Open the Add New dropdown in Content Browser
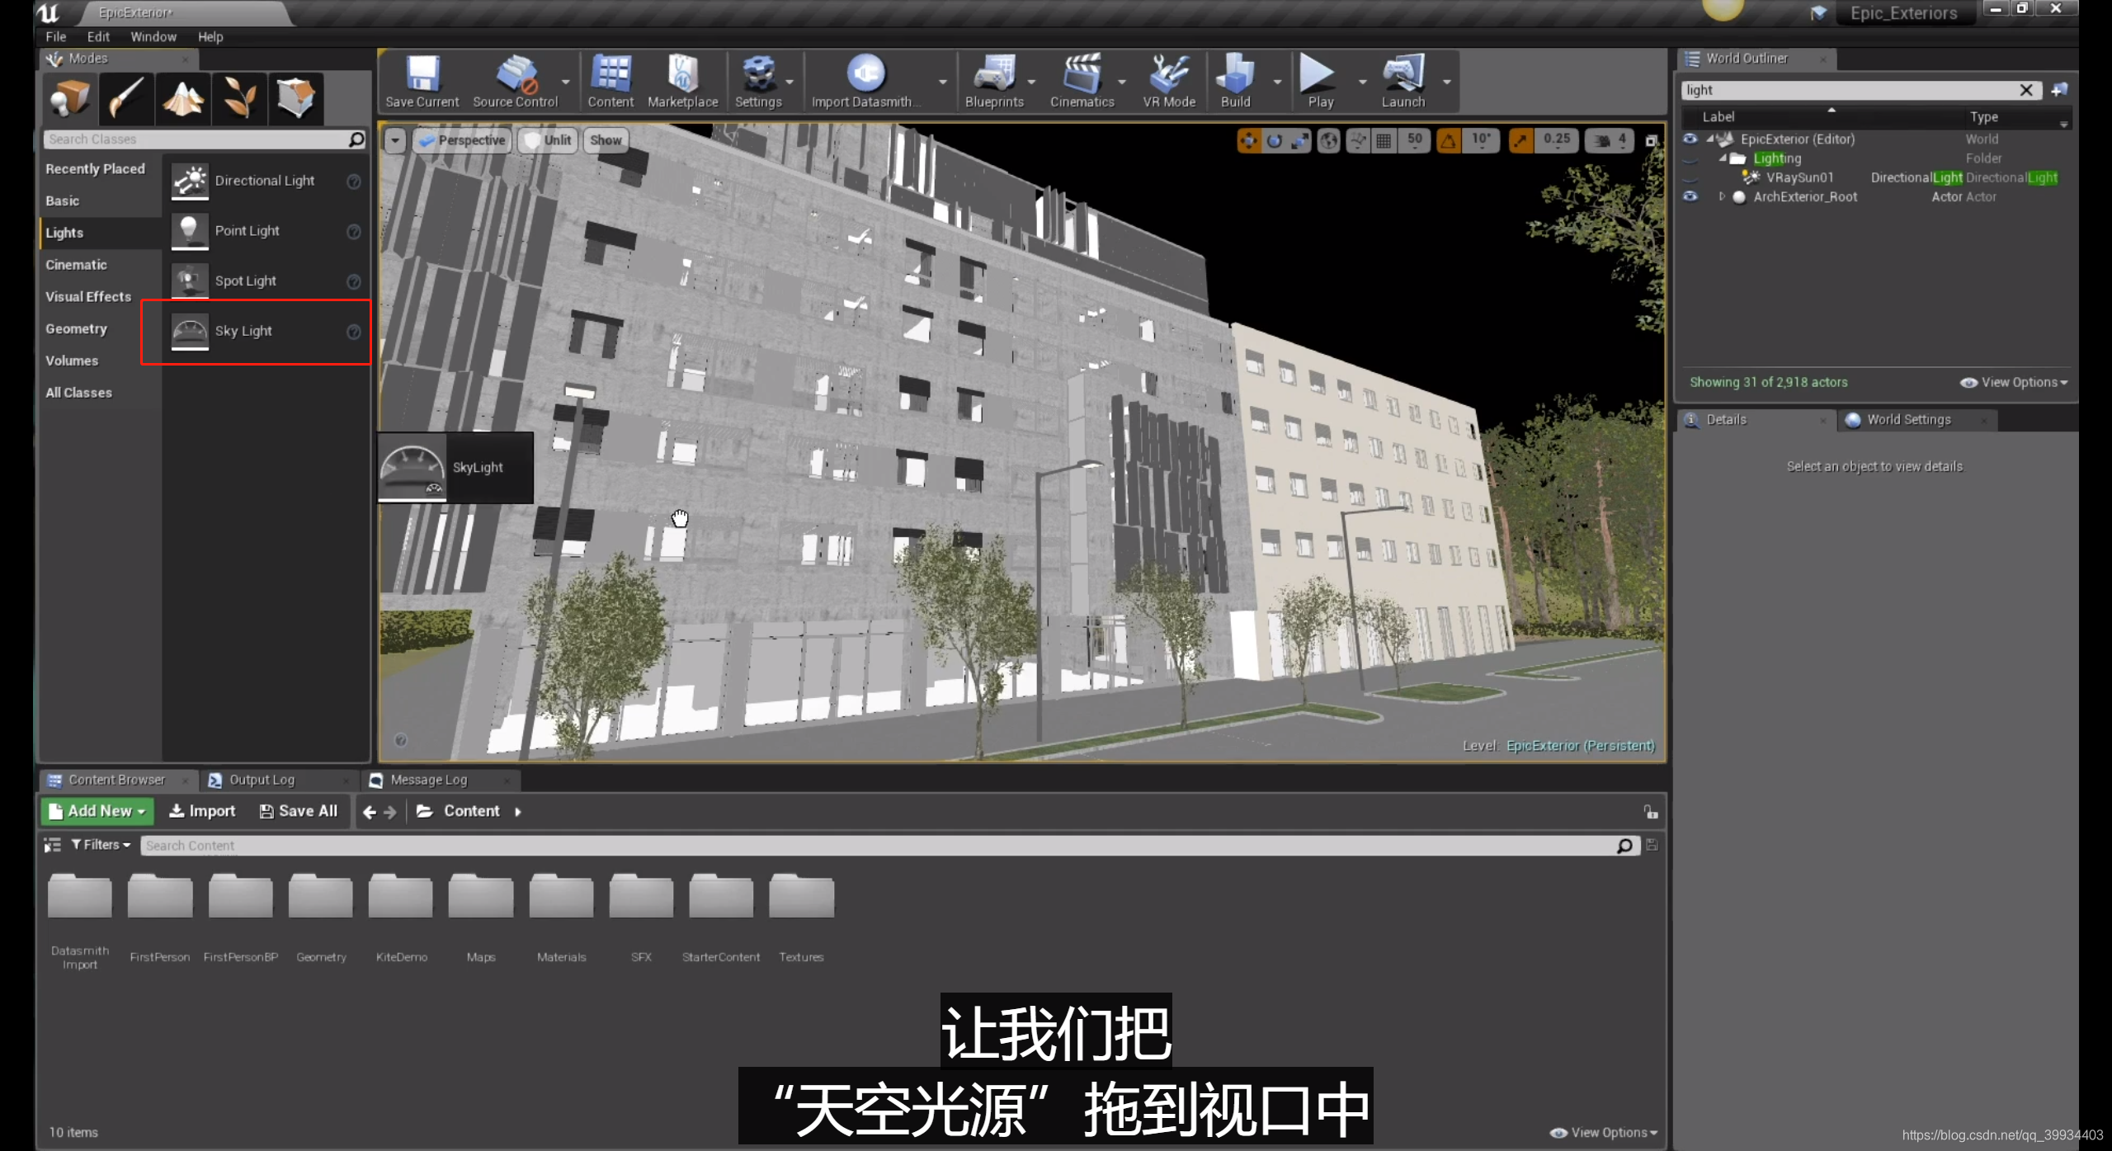The height and width of the screenshot is (1151, 2112). coord(97,810)
